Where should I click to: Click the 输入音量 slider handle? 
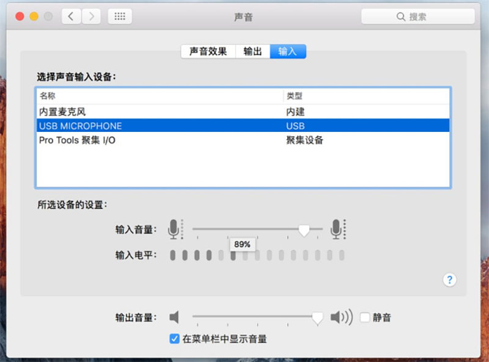point(304,230)
